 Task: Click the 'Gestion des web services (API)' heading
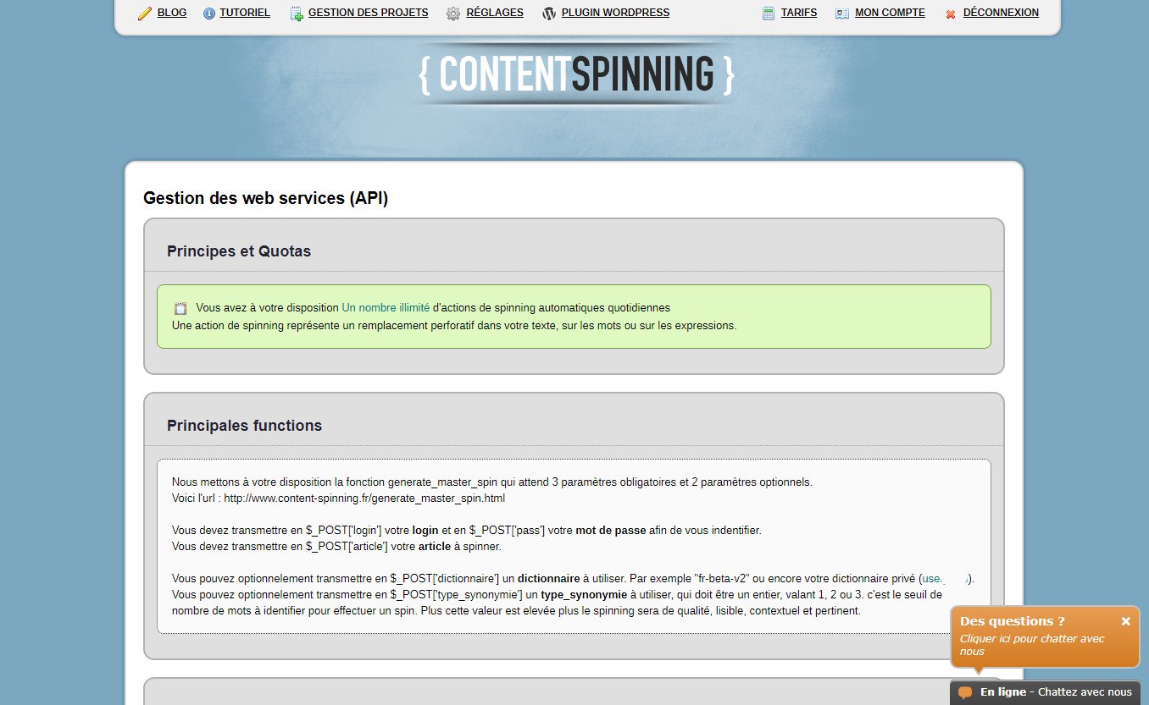[266, 198]
